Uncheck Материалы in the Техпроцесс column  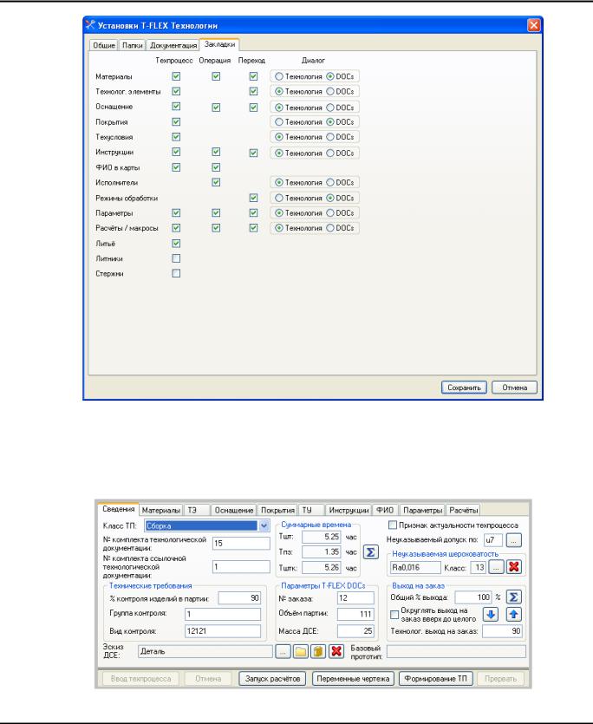click(176, 76)
